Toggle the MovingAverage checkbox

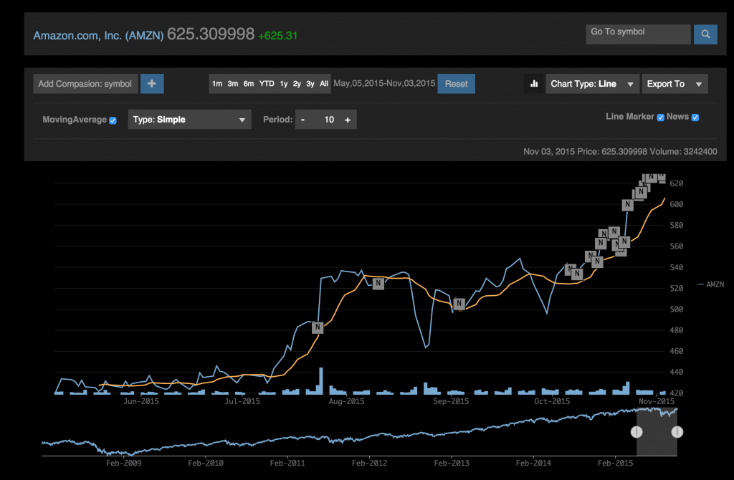[x=113, y=120]
